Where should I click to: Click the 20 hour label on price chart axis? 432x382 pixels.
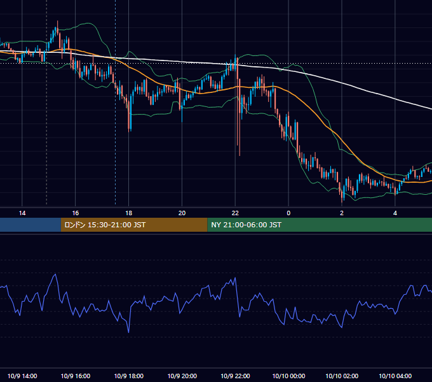[x=182, y=213]
